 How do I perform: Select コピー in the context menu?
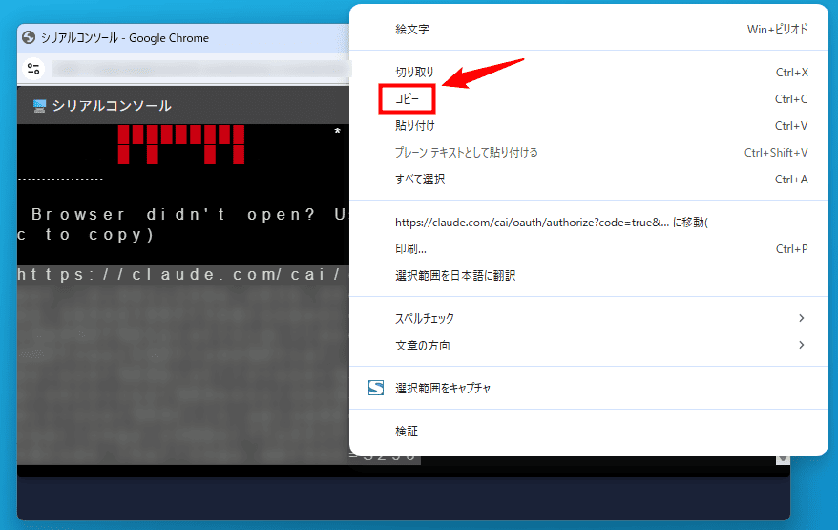pyautogui.click(x=589, y=99)
